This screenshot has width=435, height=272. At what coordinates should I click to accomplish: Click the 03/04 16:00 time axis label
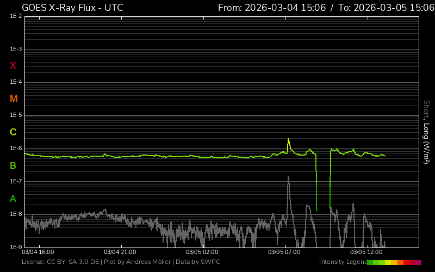(38, 252)
